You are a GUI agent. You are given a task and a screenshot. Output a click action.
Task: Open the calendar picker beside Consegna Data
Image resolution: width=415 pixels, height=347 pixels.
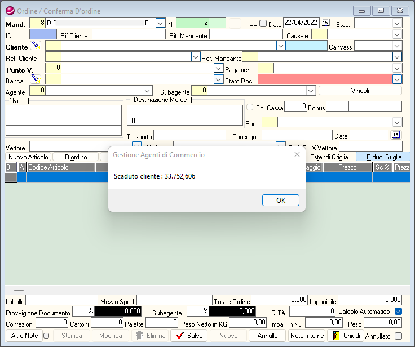click(x=396, y=135)
